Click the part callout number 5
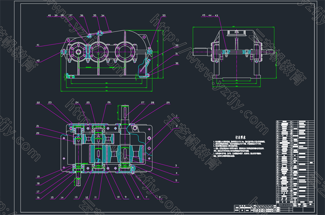Screen dimensions: 325x215 [x=176, y=180]
